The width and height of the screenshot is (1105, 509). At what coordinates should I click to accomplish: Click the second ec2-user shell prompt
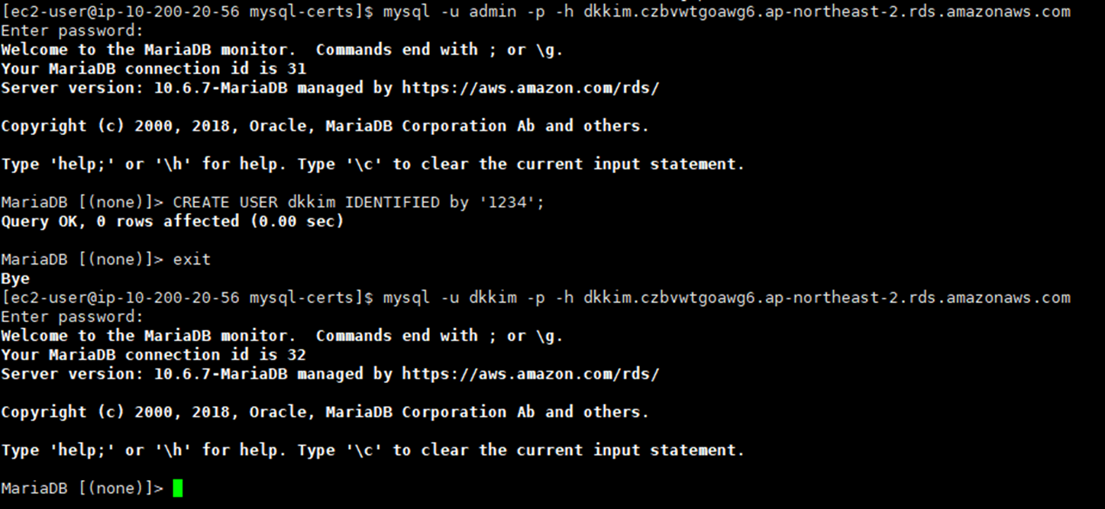(187, 298)
